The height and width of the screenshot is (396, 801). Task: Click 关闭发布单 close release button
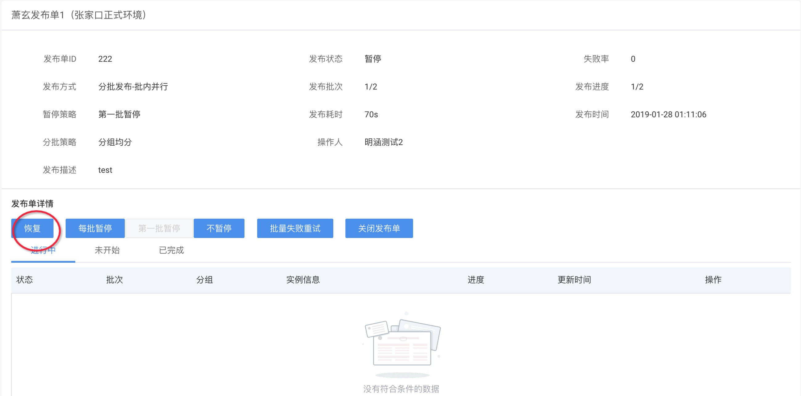pyautogui.click(x=379, y=228)
